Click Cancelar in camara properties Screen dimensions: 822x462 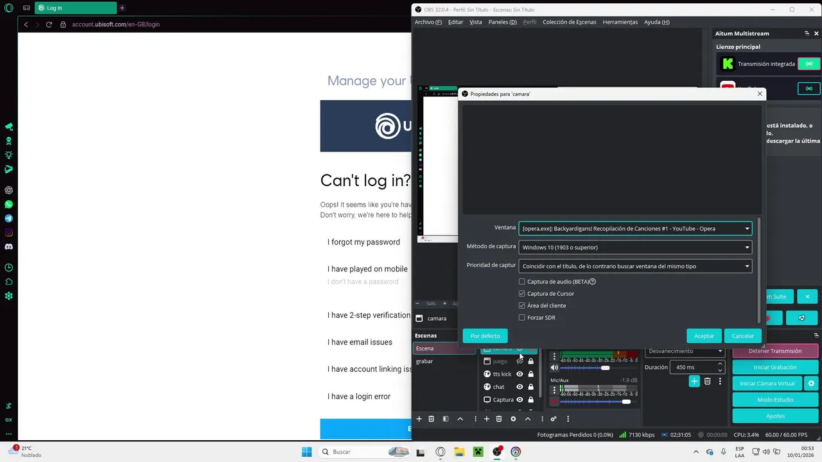tap(743, 336)
